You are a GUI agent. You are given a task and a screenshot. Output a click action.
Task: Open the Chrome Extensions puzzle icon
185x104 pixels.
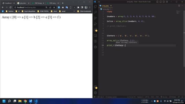pos(78,7)
